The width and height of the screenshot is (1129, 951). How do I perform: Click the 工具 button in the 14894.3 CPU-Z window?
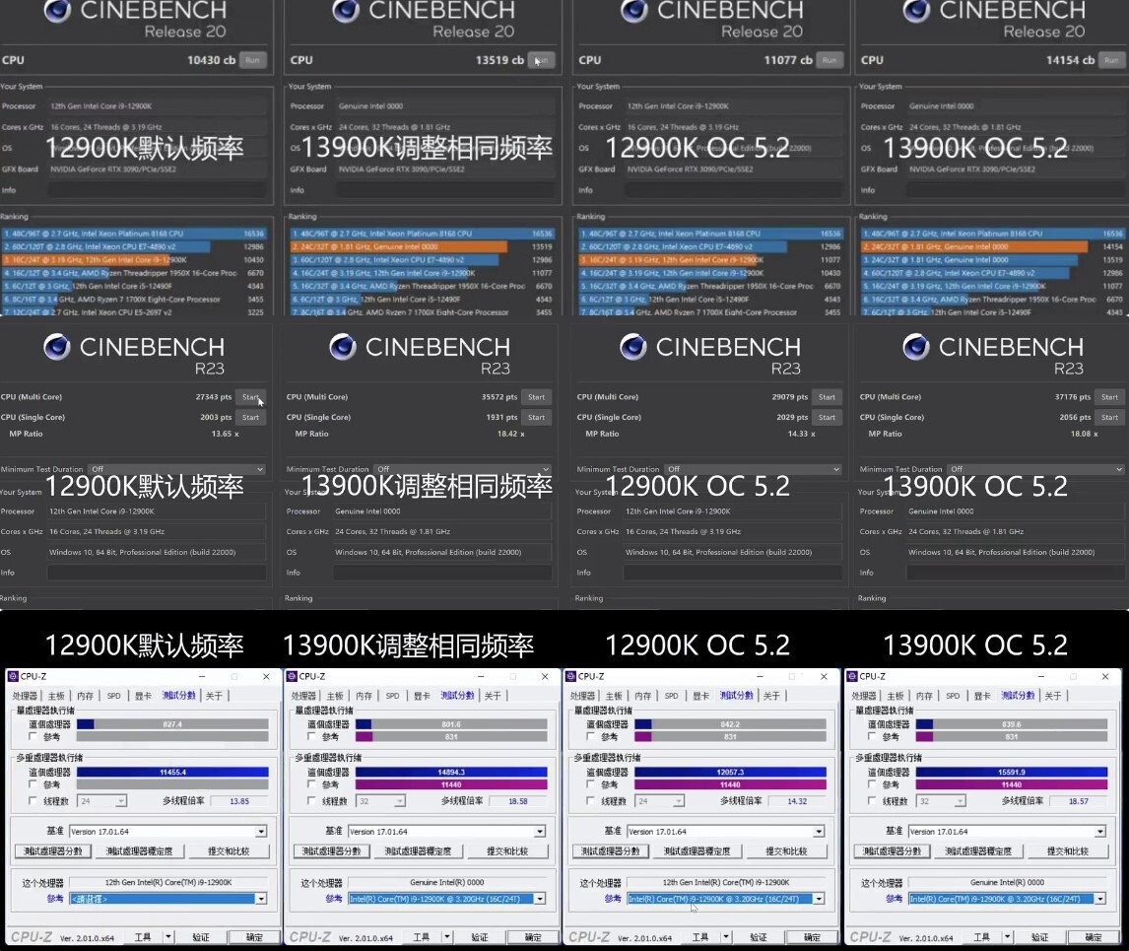pyautogui.click(x=422, y=937)
